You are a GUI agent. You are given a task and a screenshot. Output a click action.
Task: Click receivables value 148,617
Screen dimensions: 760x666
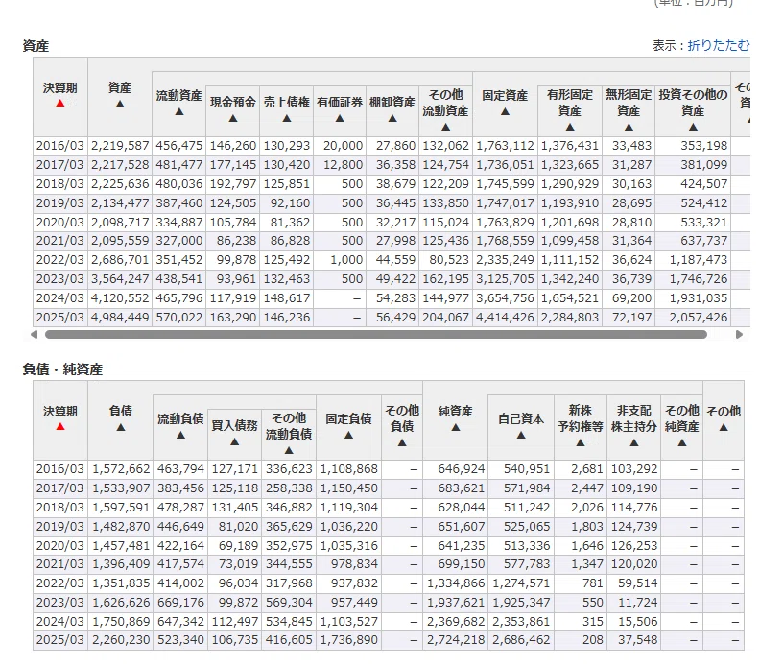pos(287,298)
